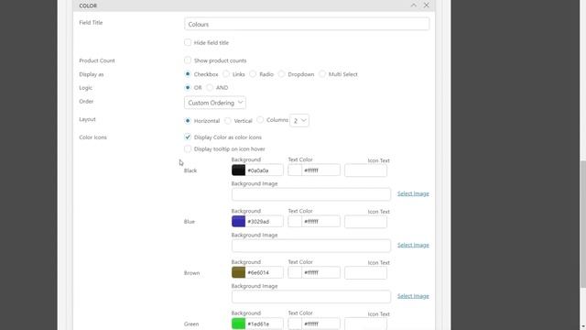Pick Vertical layout
586x330 pixels.
tap(228, 121)
